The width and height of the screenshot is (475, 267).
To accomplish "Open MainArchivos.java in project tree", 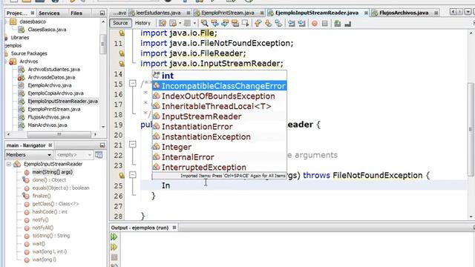I will point(47,125).
